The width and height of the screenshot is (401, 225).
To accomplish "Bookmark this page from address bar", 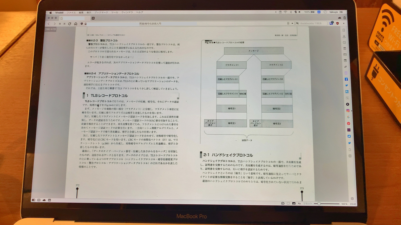I will click(288, 24).
